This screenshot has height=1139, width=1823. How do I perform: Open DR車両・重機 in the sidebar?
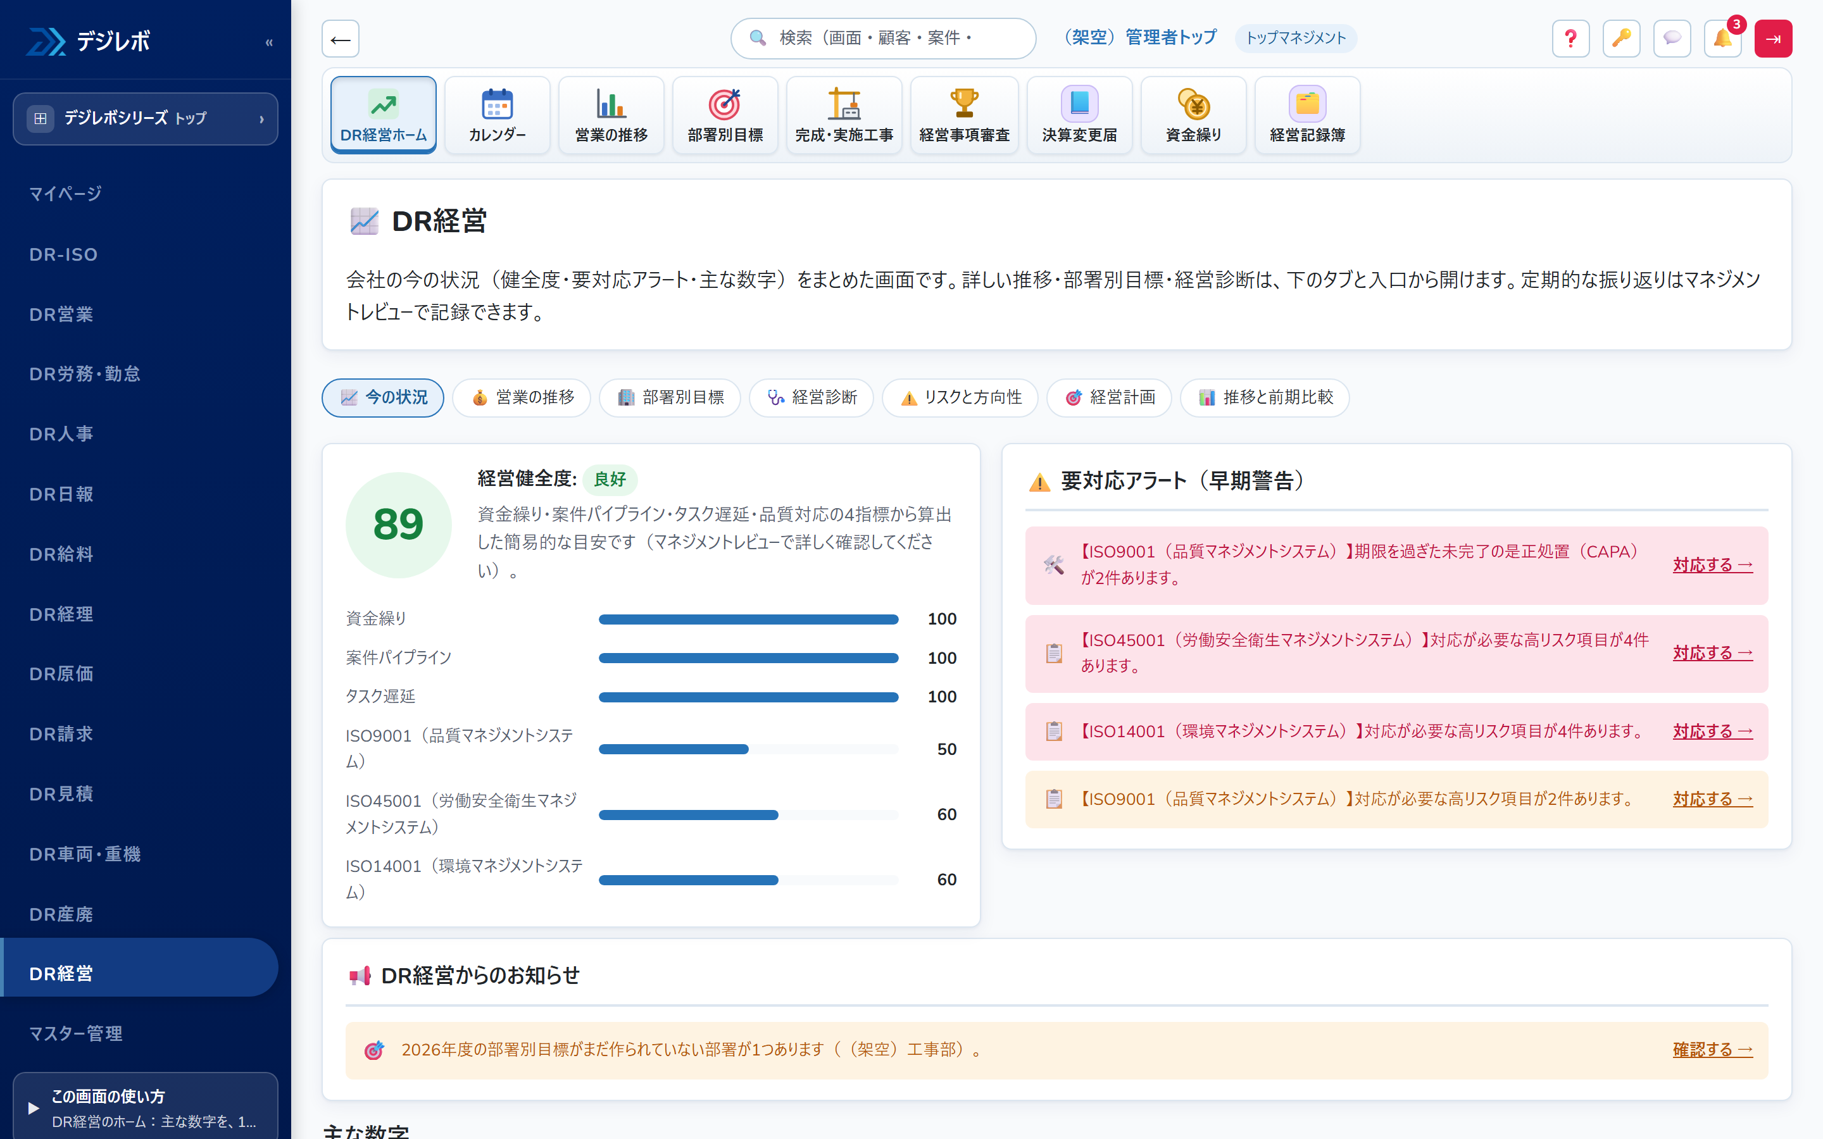point(139,854)
